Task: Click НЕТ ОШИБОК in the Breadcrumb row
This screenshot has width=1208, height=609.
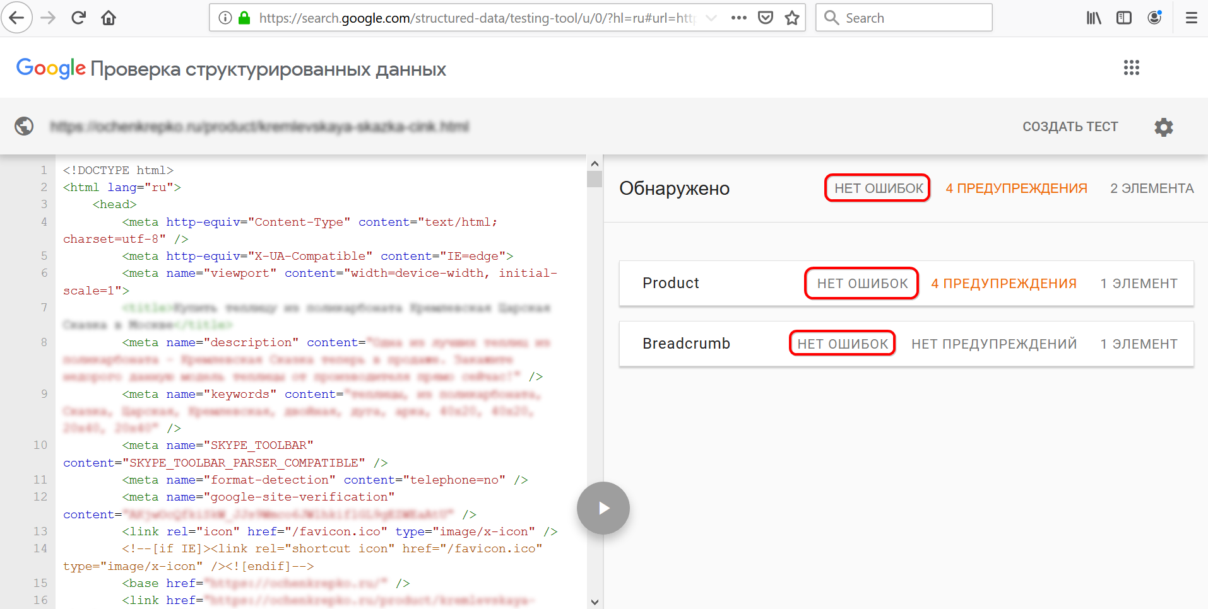Action: pyautogui.click(x=843, y=344)
